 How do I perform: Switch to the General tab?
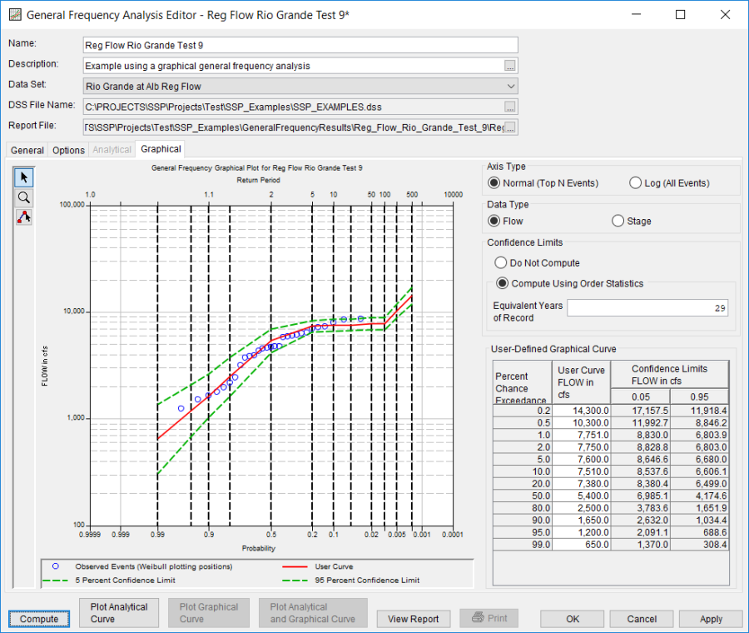[27, 150]
